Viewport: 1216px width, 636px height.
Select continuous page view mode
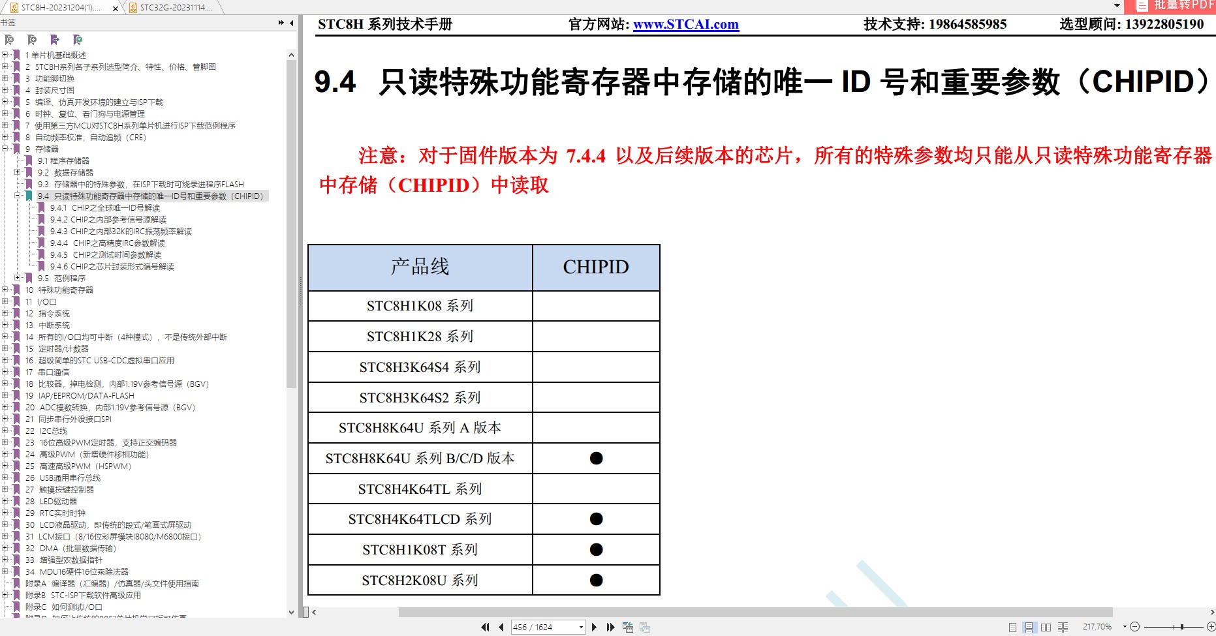(1029, 627)
